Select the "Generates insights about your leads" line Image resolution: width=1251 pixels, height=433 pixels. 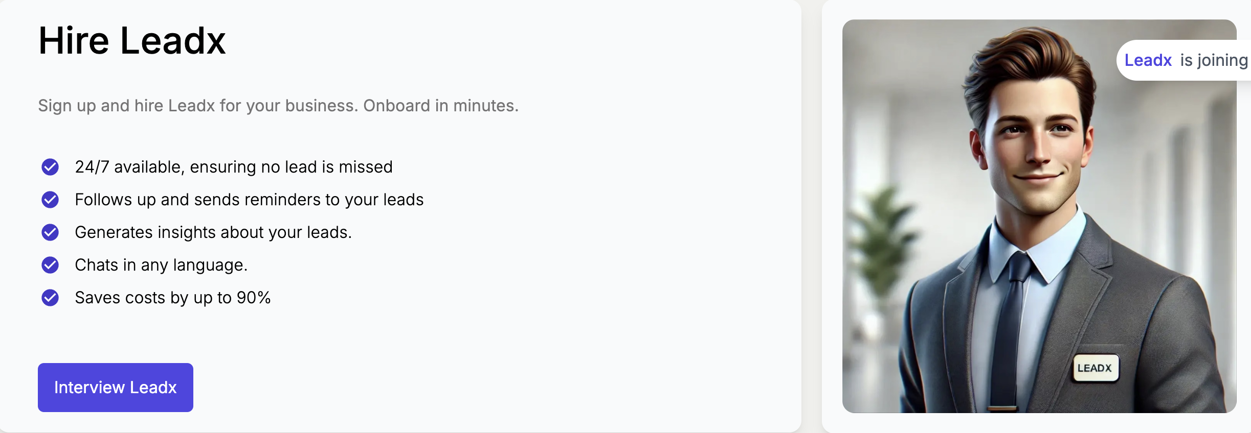click(213, 232)
